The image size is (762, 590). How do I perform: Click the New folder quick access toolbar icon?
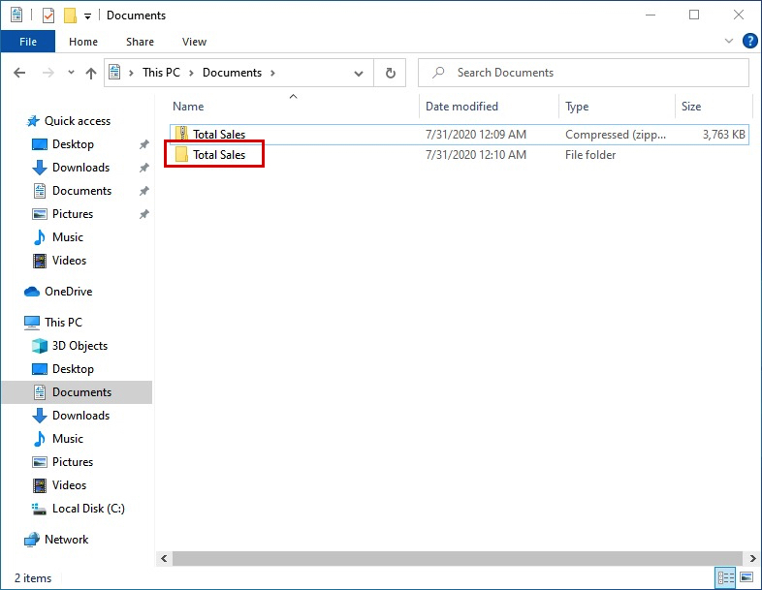tap(70, 16)
